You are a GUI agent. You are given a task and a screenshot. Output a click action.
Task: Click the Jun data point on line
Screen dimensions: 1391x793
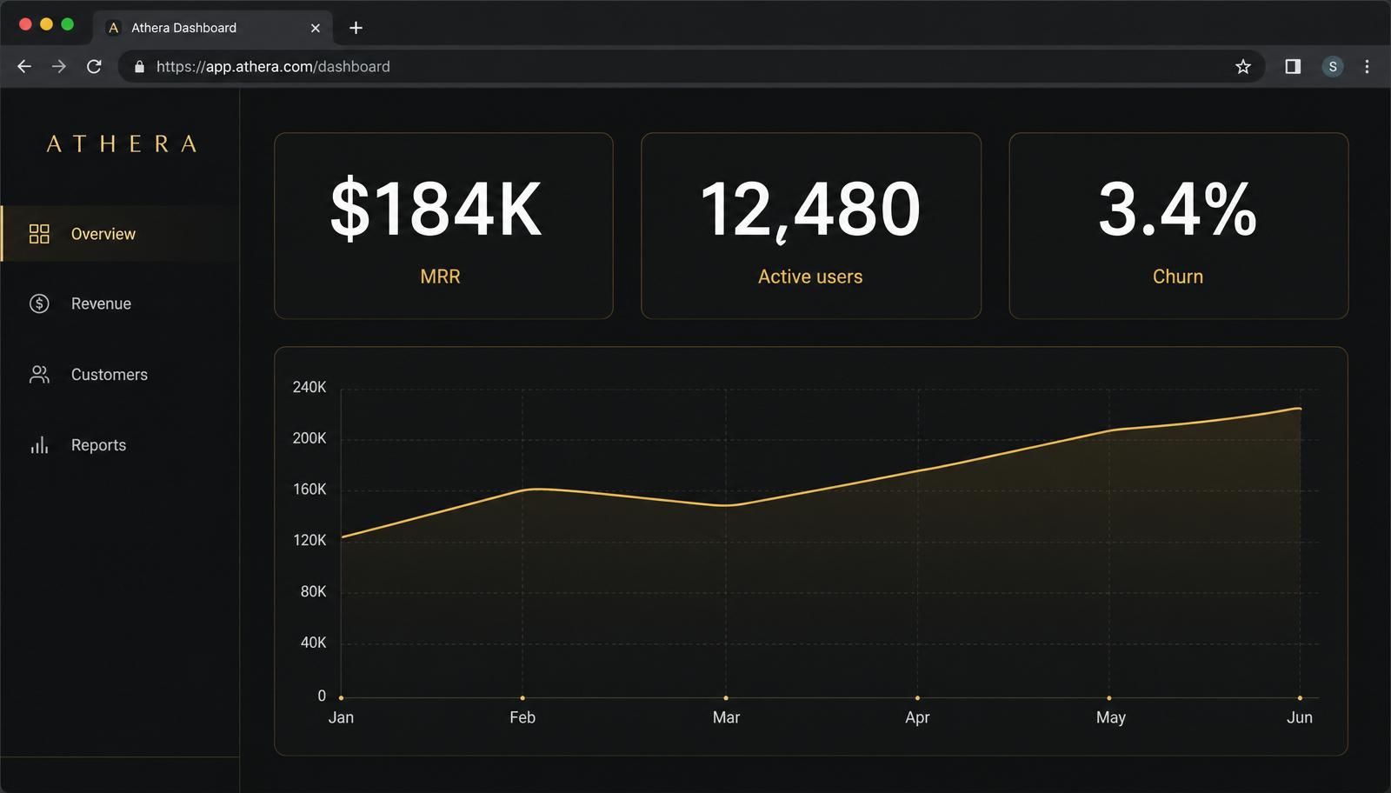[1300, 408]
